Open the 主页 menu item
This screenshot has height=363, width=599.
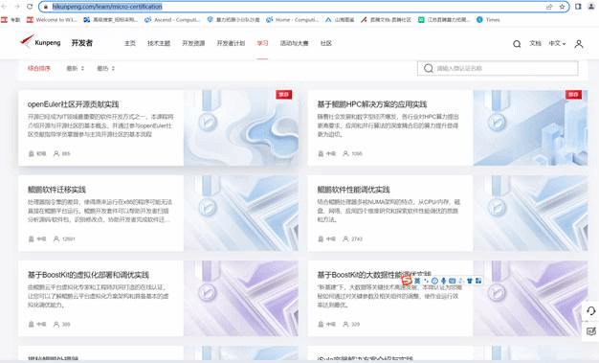(130, 43)
